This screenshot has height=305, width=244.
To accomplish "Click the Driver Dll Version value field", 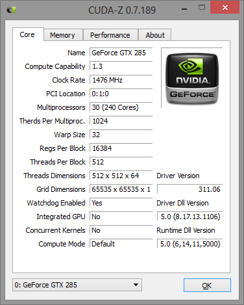I will 189,217.
